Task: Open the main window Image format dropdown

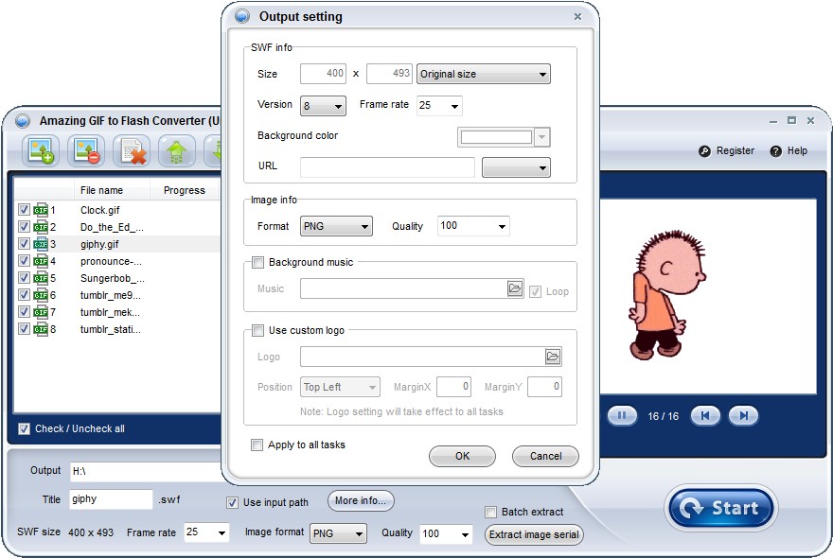Action: [x=339, y=533]
